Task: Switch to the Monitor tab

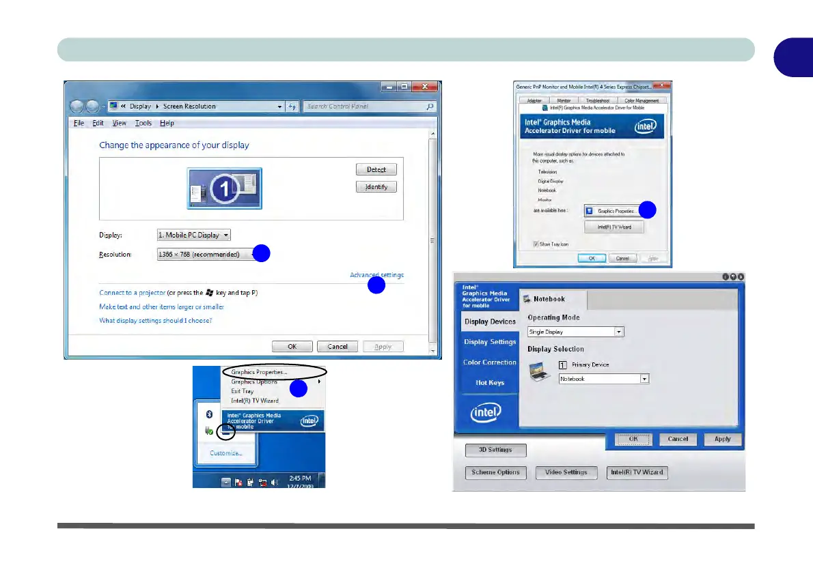Action: (x=564, y=100)
